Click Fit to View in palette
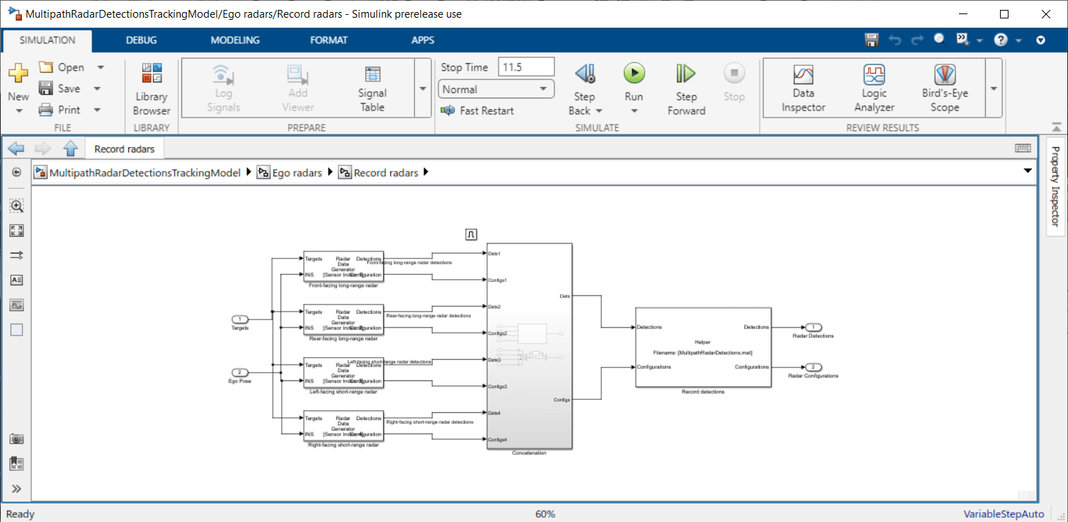The width and height of the screenshot is (1068, 522). pos(17,231)
